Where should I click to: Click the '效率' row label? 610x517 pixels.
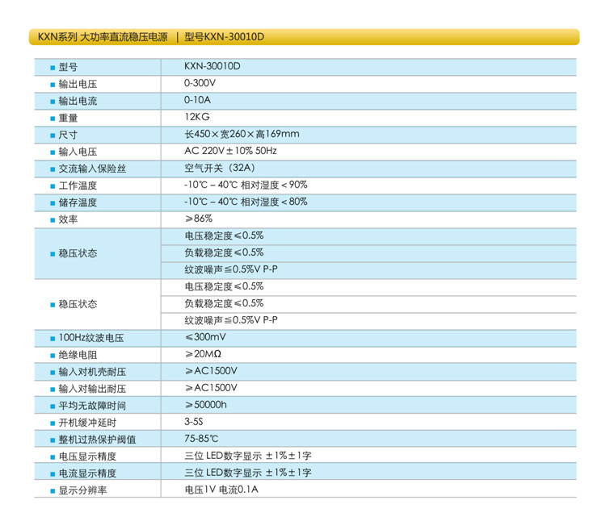(68, 219)
